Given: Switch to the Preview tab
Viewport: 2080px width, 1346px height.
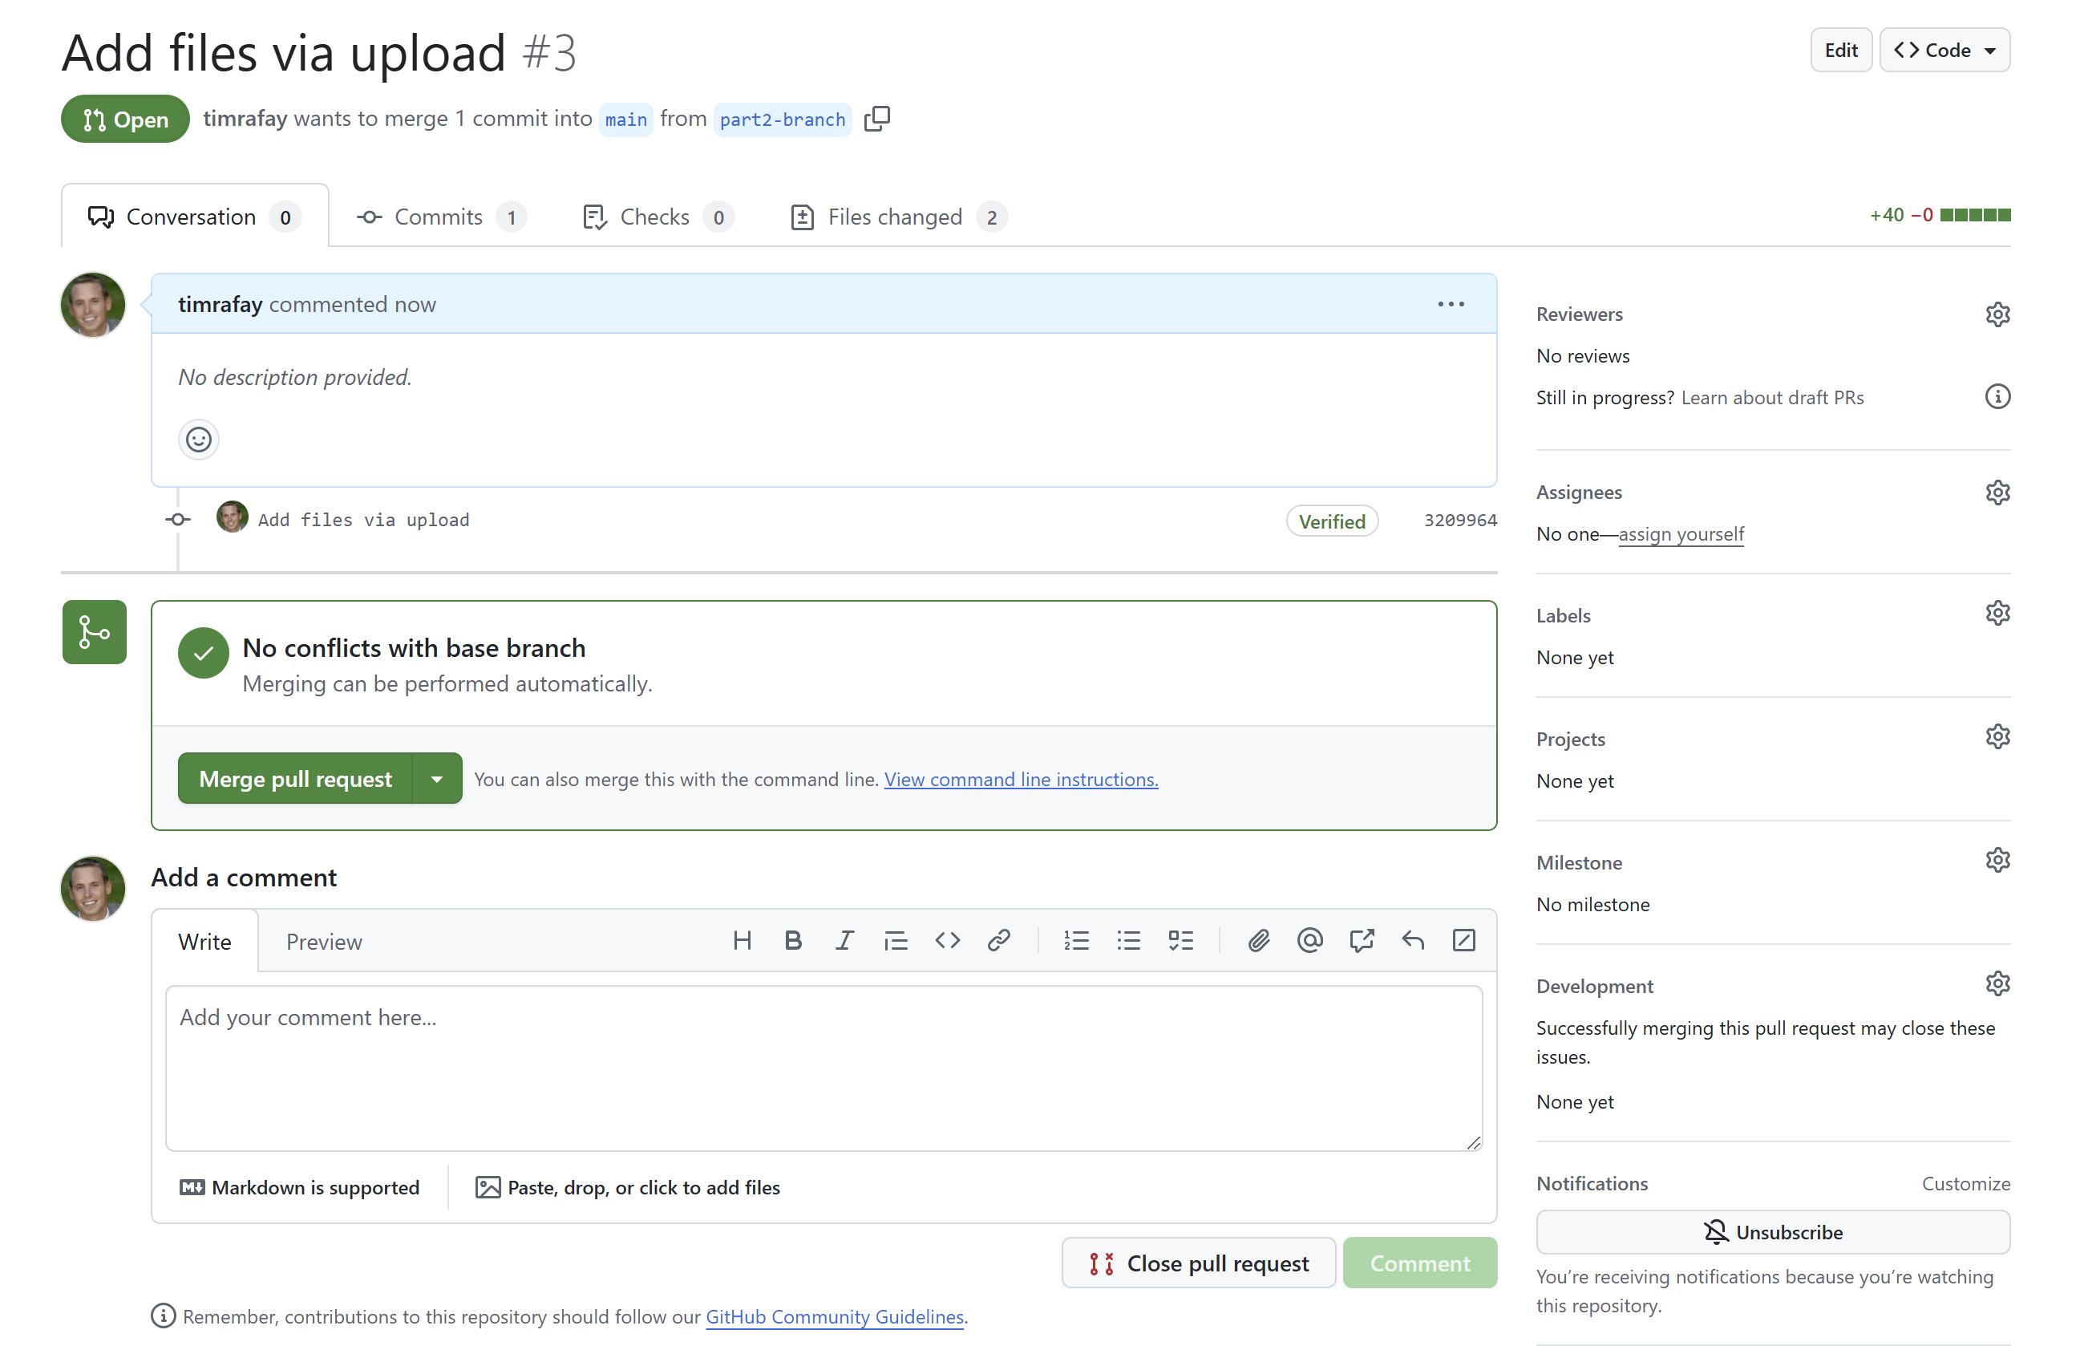Looking at the screenshot, I should point(323,942).
